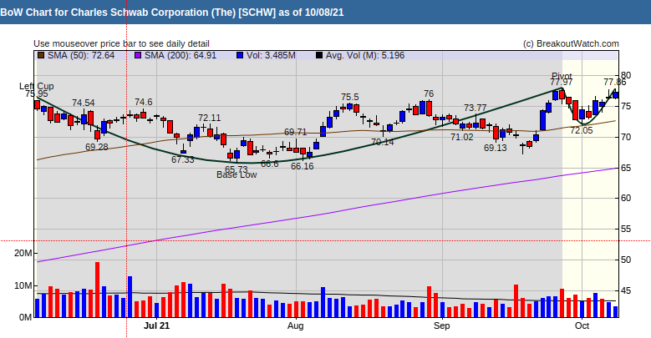Screen dimensions: 651x338
Task: Click the 'Oct' date axis label
Action: (582, 325)
